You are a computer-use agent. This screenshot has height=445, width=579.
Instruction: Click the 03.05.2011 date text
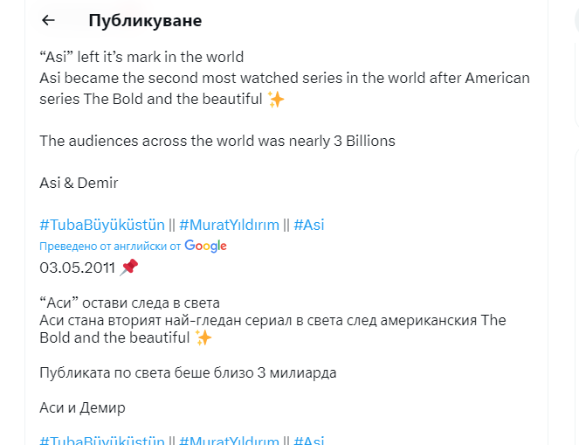pos(77,267)
